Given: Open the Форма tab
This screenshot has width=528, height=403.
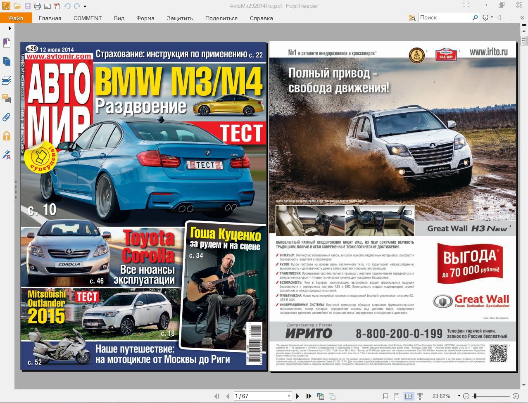Looking at the screenshot, I should point(145,18).
